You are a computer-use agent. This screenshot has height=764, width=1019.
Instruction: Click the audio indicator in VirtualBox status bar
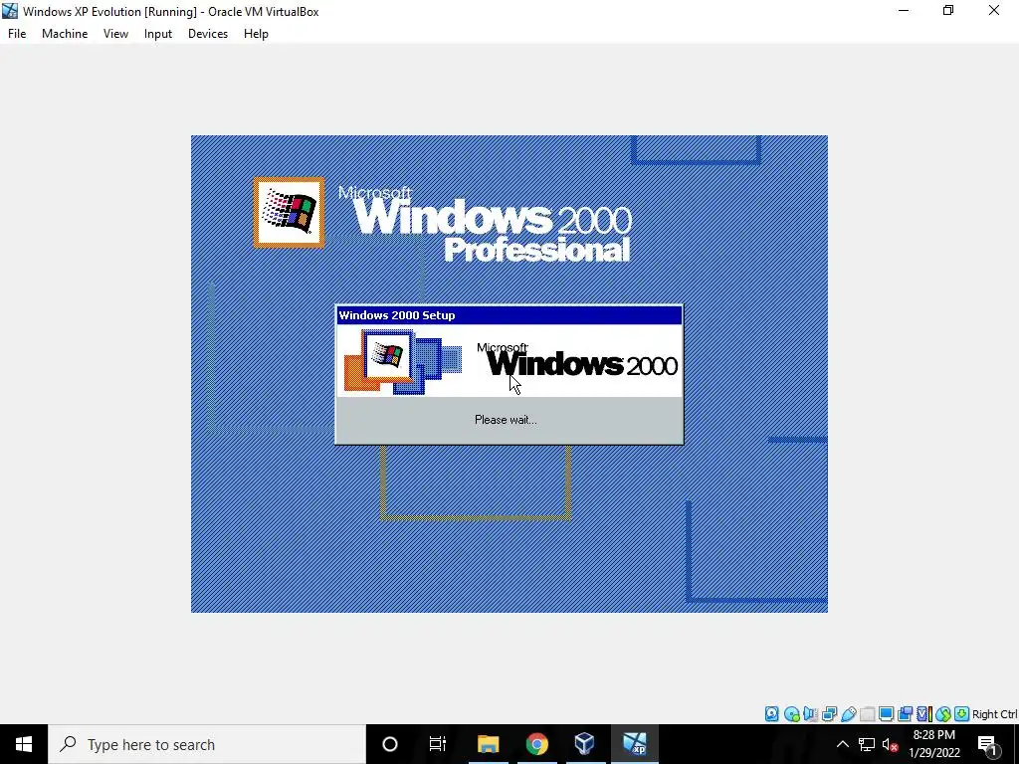[810, 714]
